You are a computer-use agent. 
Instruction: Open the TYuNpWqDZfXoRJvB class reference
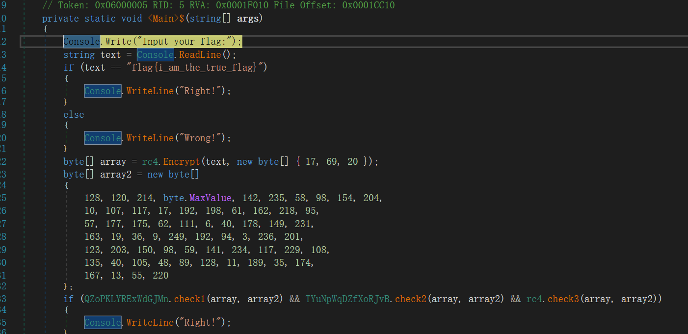tap(348, 299)
